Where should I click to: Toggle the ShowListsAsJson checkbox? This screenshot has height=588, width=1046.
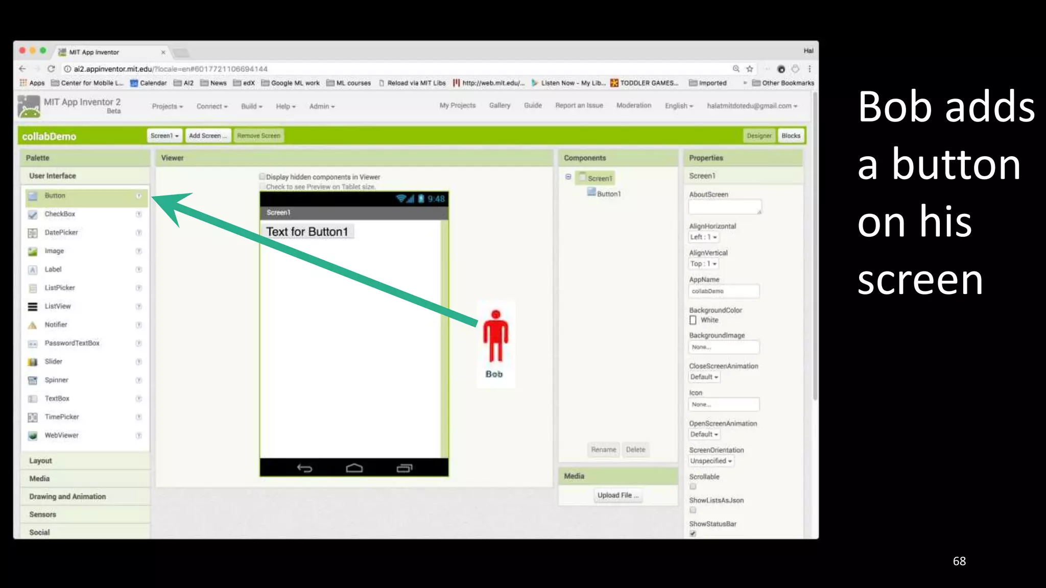pos(693,510)
